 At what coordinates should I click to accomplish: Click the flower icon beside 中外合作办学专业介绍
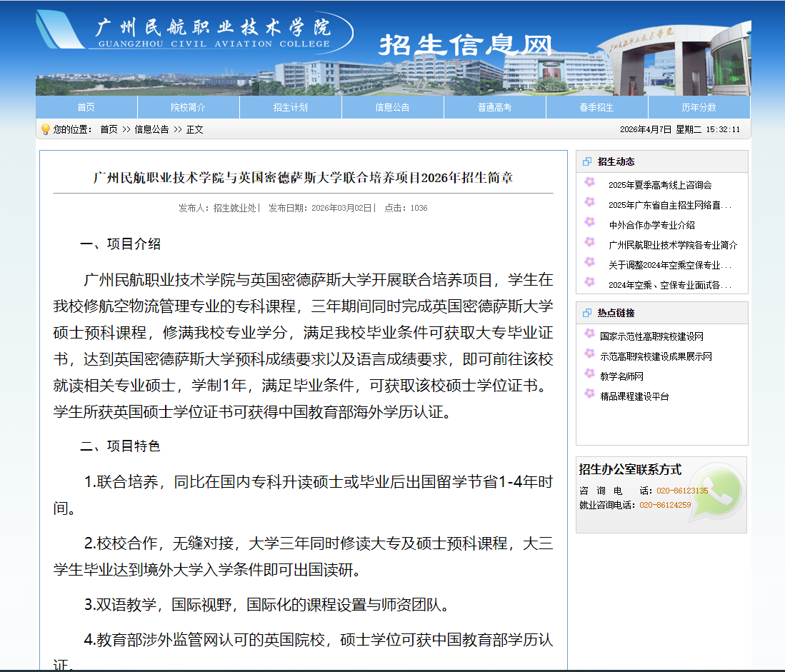tap(590, 223)
